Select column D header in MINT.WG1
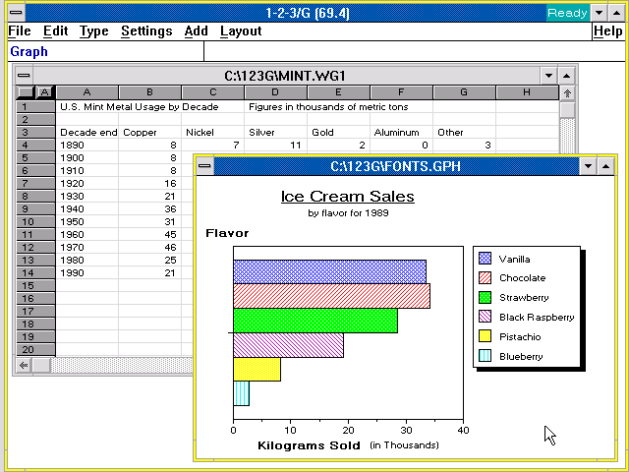This screenshot has width=629, height=472. click(275, 92)
